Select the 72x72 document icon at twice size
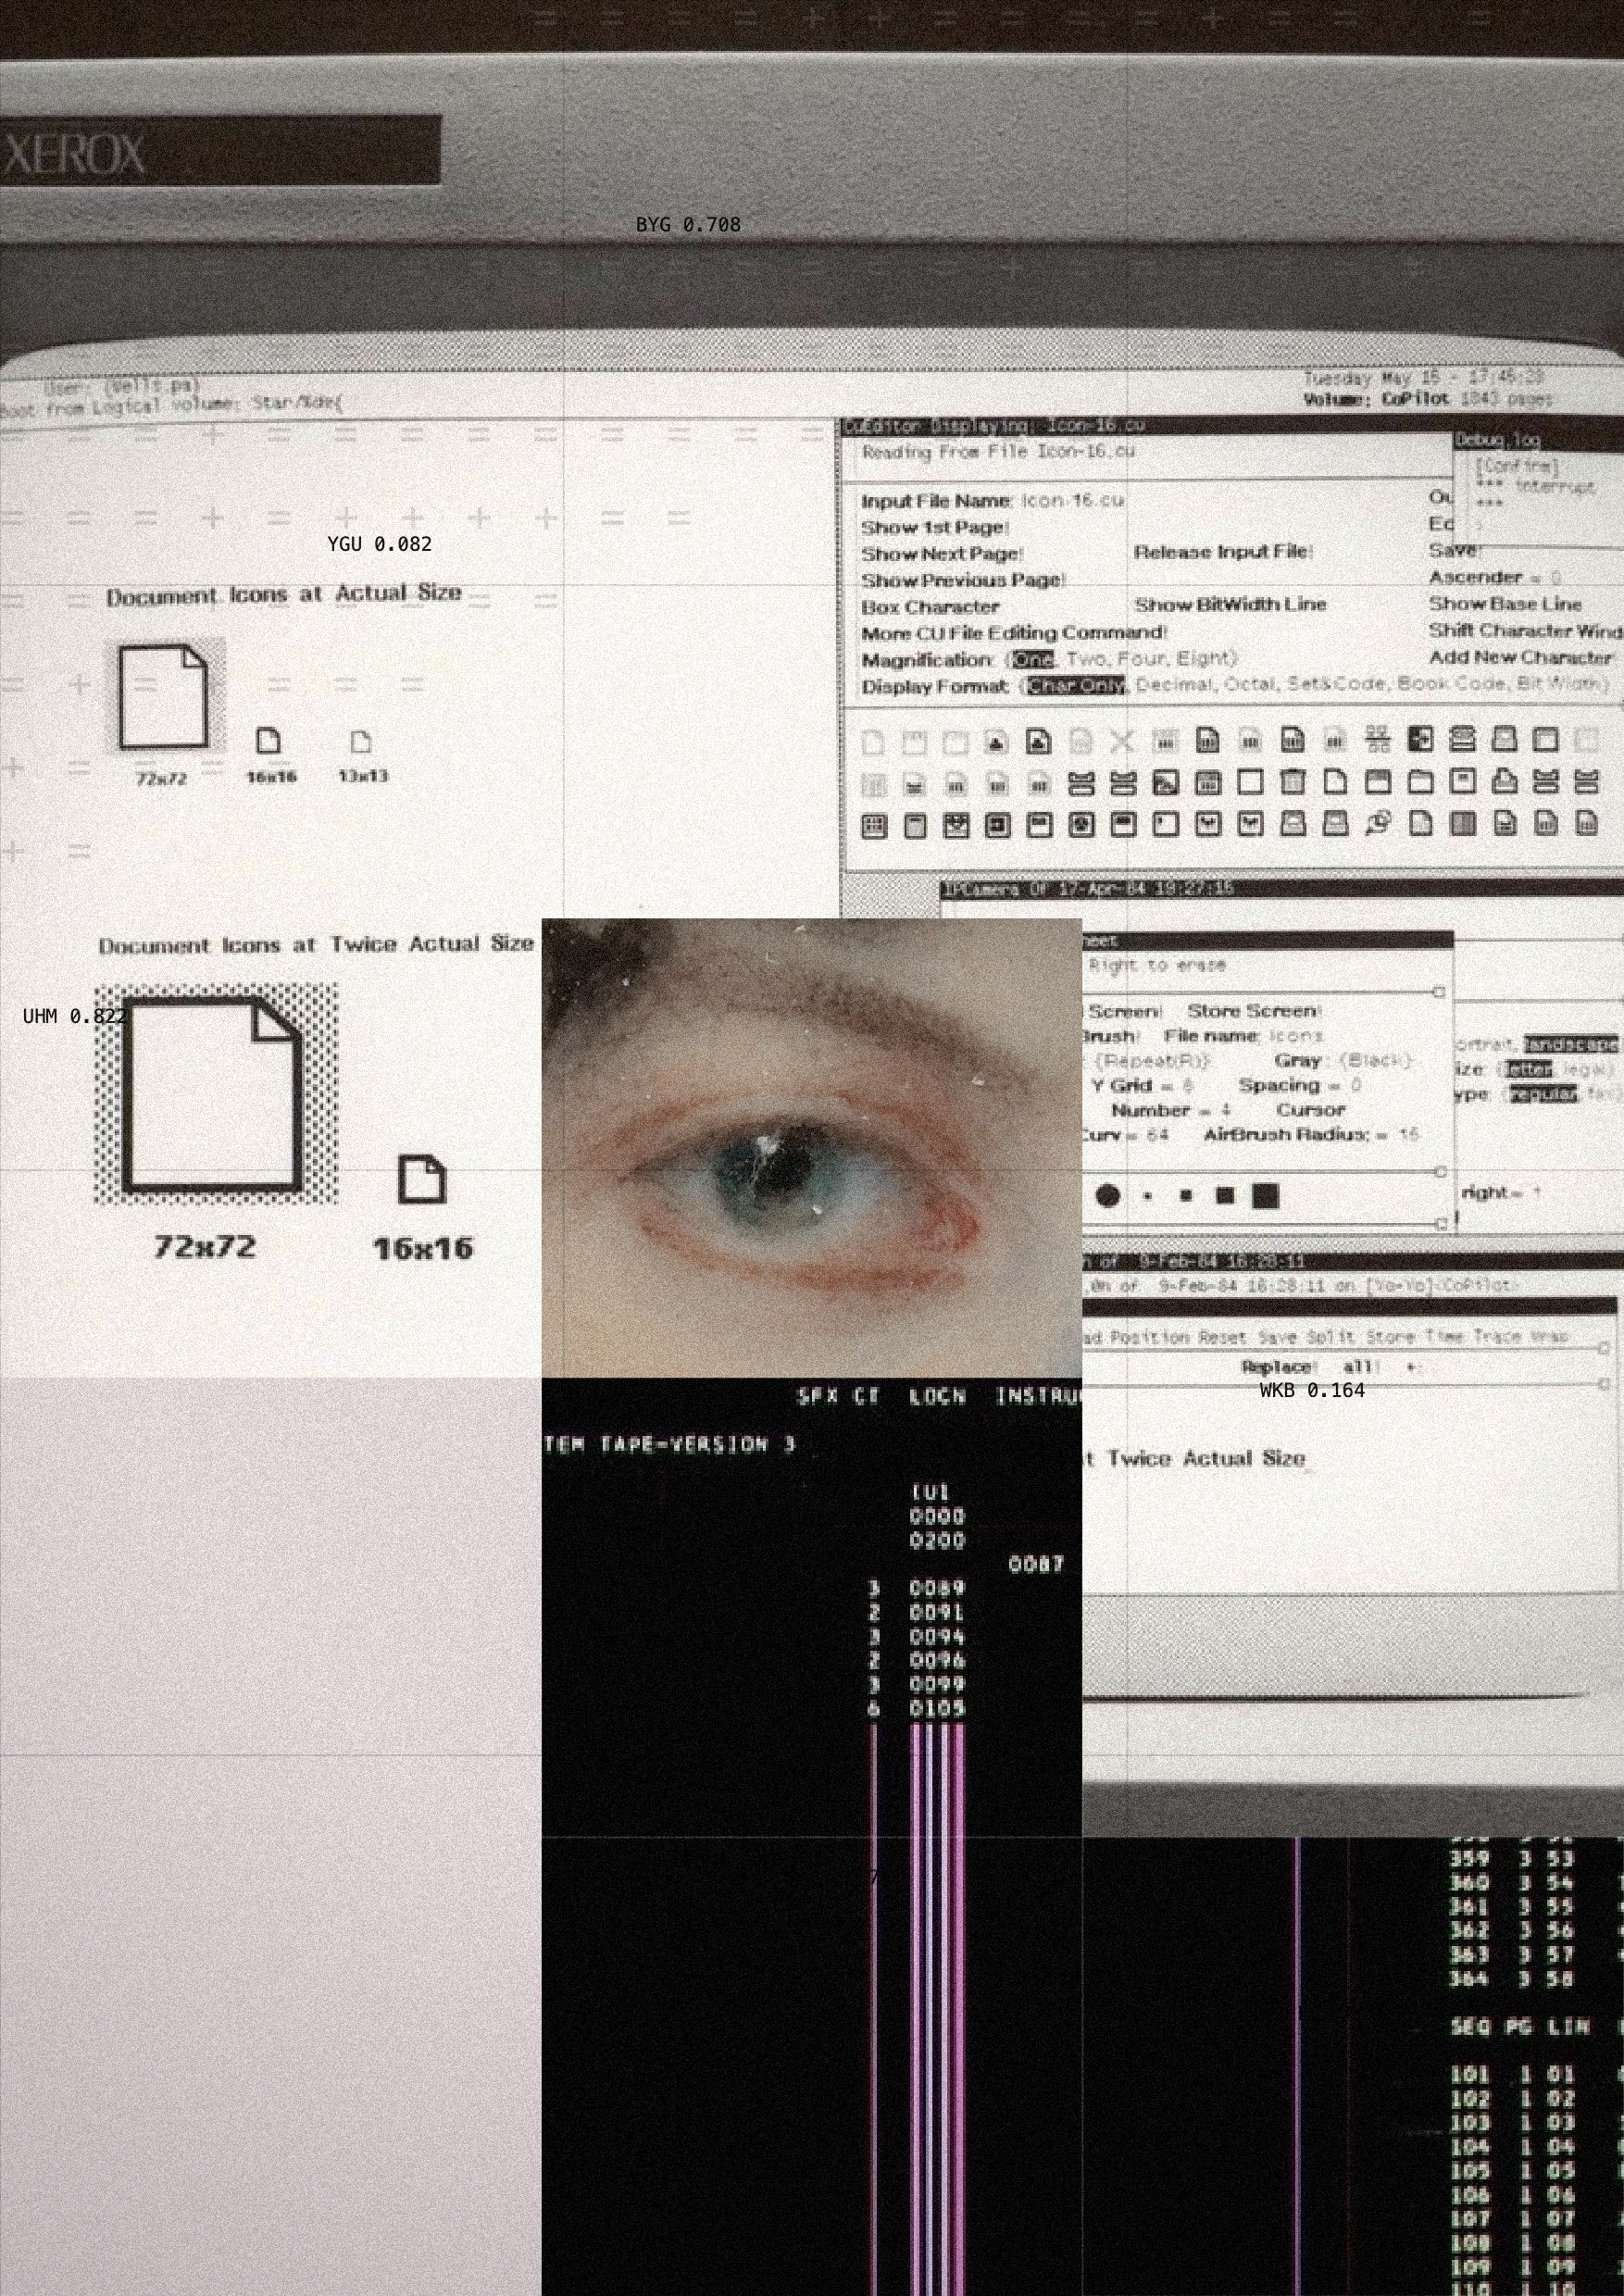 coord(214,1094)
